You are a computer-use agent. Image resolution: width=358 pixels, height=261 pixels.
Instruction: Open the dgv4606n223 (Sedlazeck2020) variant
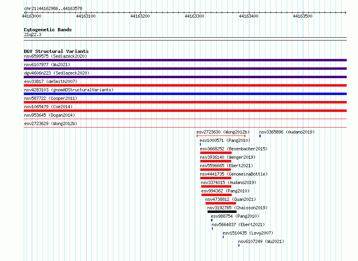click(57, 73)
